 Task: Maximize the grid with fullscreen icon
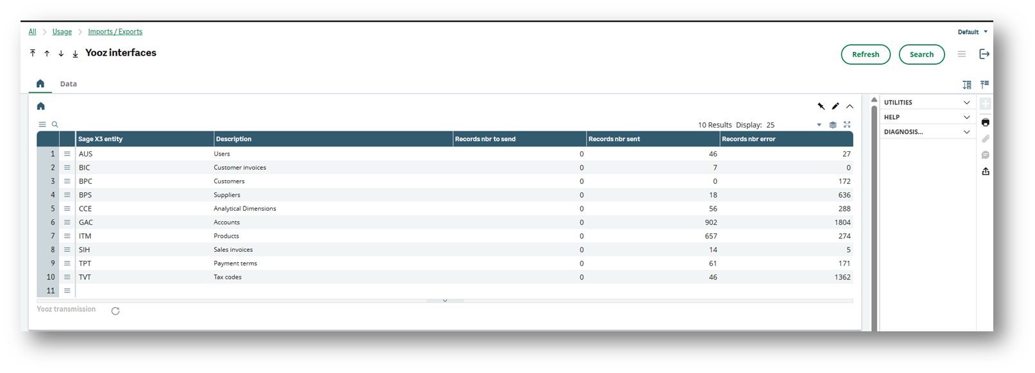pos(847,124)
